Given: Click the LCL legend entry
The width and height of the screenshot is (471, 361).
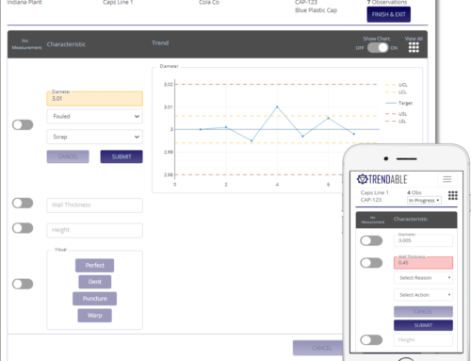Looking at the screenshot, I should pos(396,92).
